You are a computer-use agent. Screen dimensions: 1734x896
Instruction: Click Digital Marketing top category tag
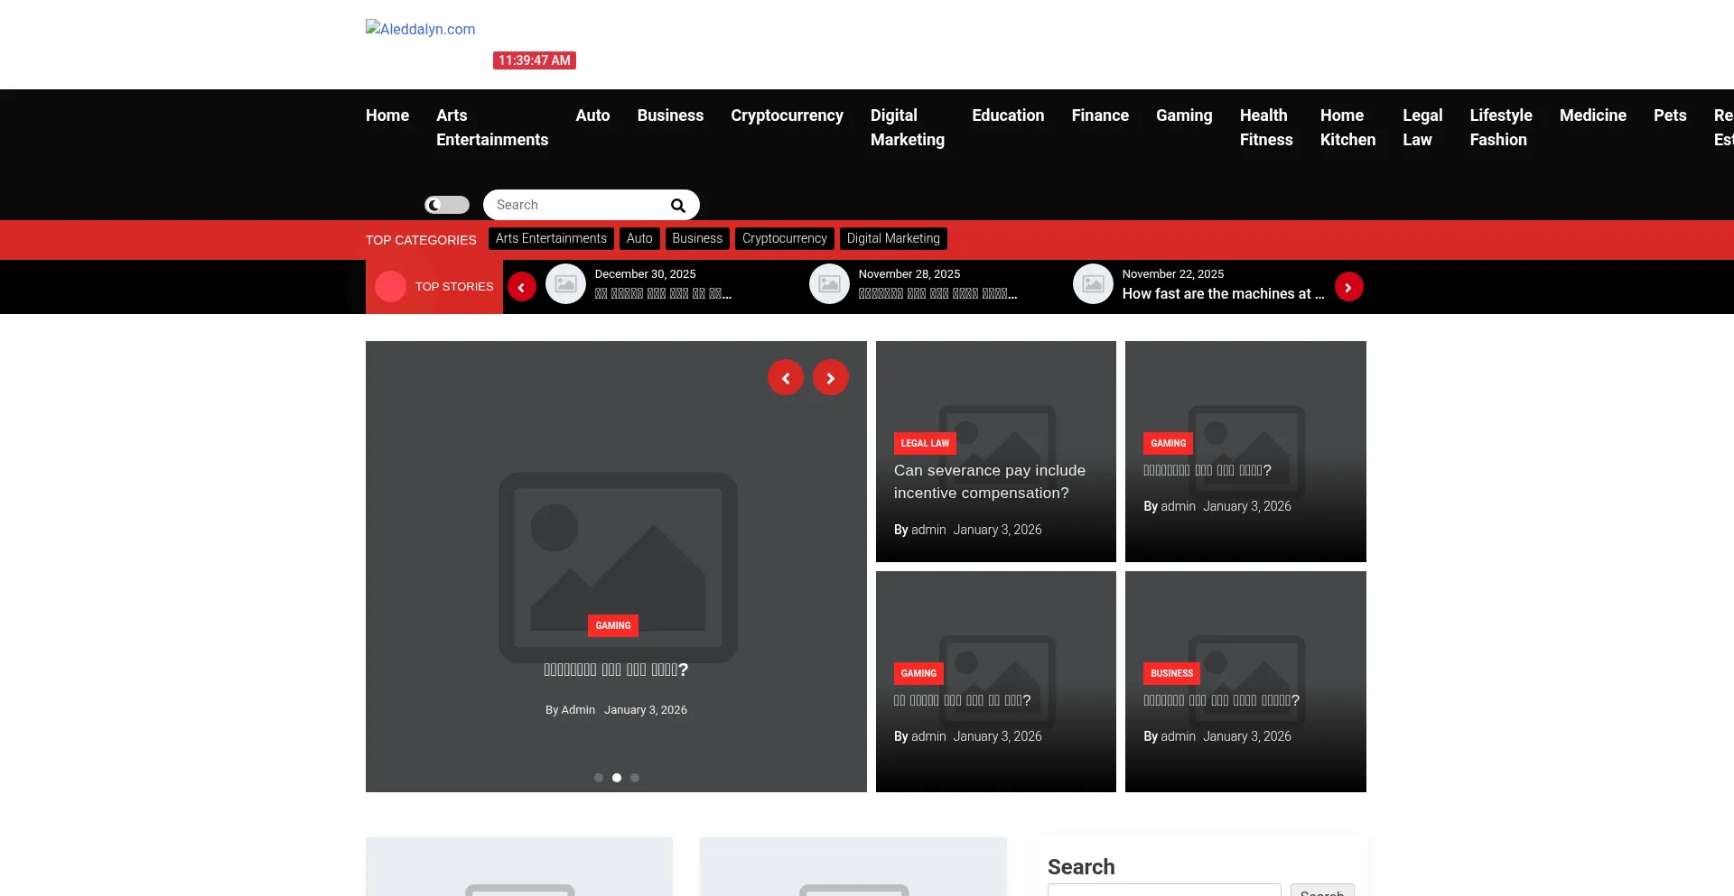pyautogui.click(x=892, y=238)
